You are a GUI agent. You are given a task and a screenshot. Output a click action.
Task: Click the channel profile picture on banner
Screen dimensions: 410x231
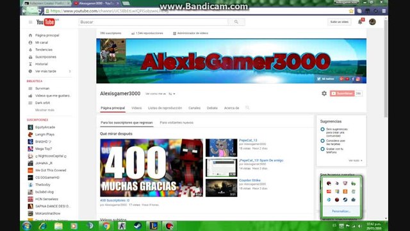[x=113, y=51]
